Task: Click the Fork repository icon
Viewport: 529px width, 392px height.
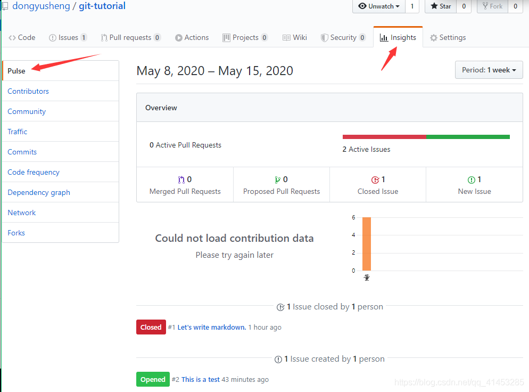Action: click(x=485, y=6)
